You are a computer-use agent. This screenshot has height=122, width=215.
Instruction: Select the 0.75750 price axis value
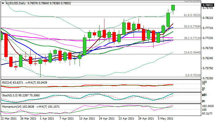(x=208, y=68)
